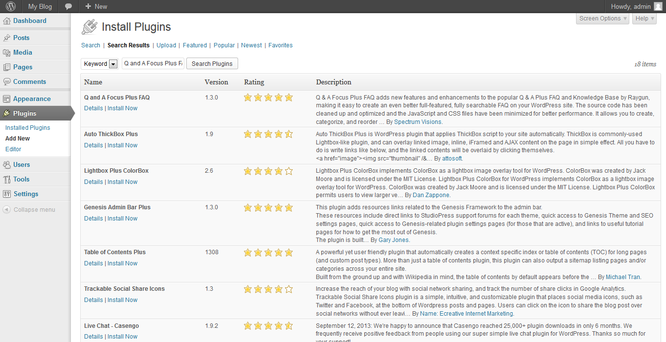This screenshot has height=342, width=666.
Task: Click the admin avatar icon
Action: click(x=658, y=6)
